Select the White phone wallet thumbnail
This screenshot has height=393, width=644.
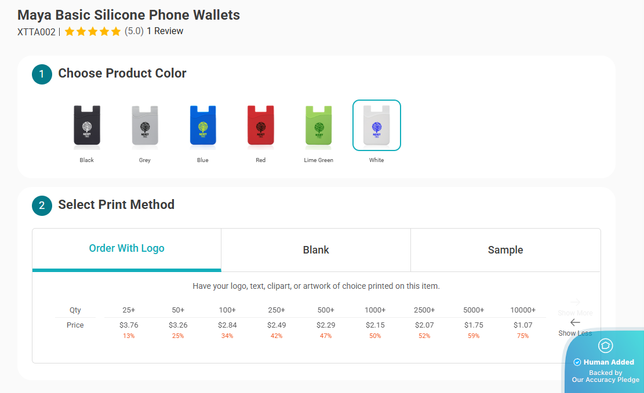coord(377,126)
